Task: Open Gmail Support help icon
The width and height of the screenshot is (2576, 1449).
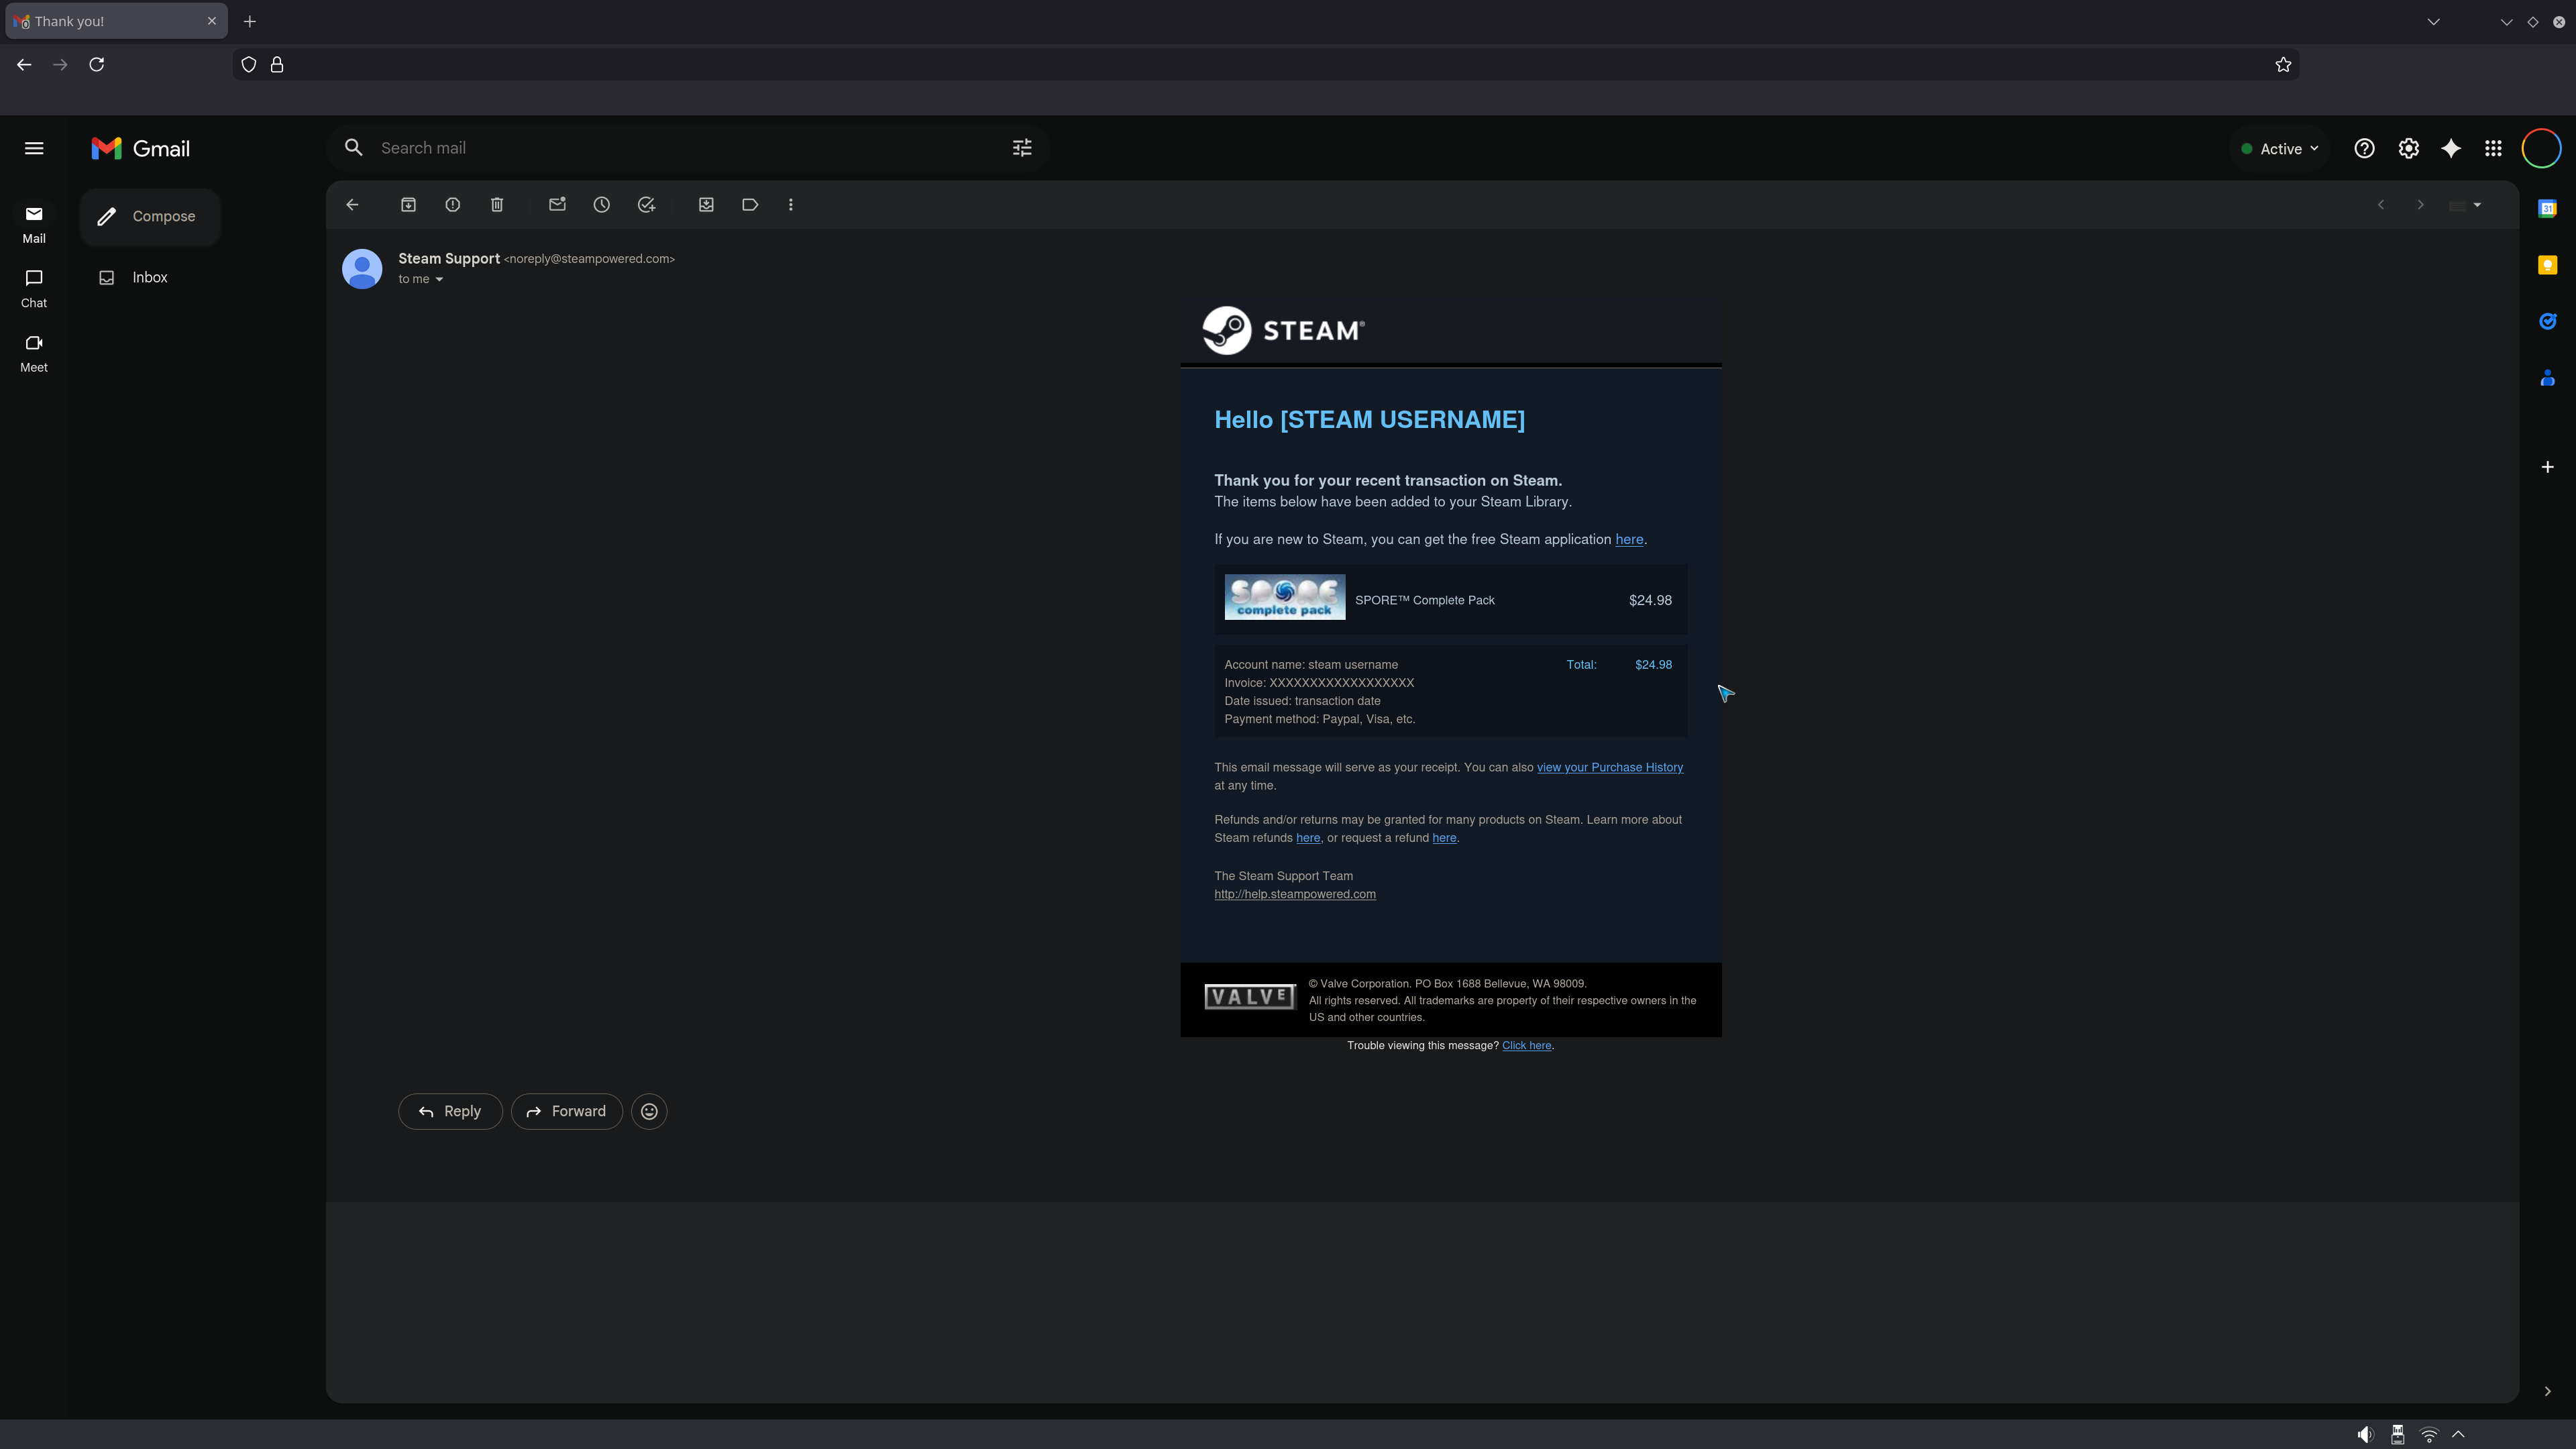Action: (2364, 149)
